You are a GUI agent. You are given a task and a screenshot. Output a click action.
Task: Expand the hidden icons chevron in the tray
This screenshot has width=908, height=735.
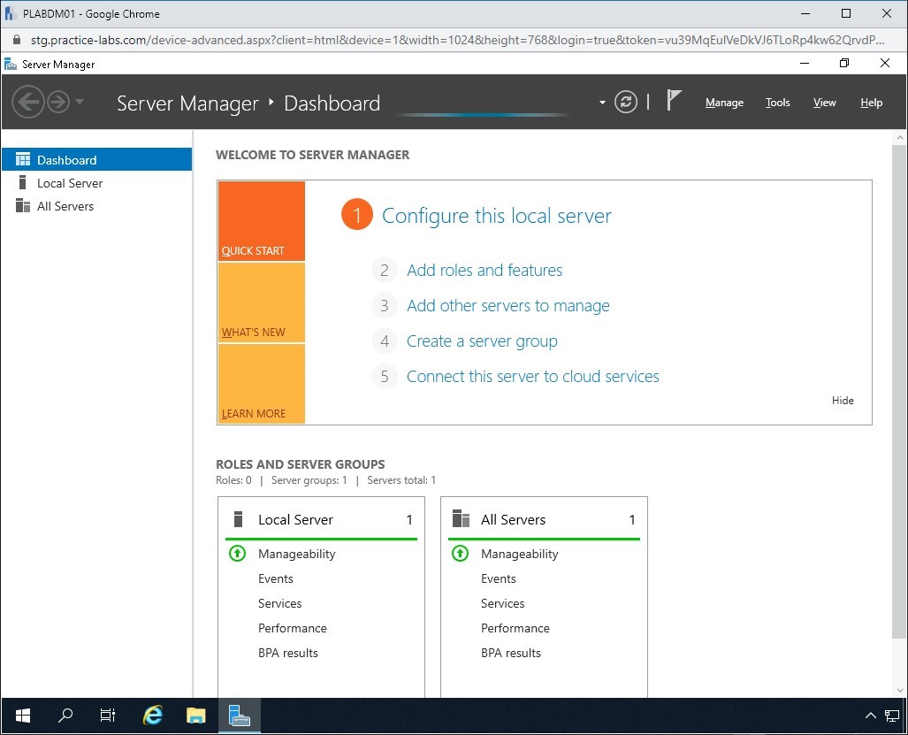click(871, 716)
